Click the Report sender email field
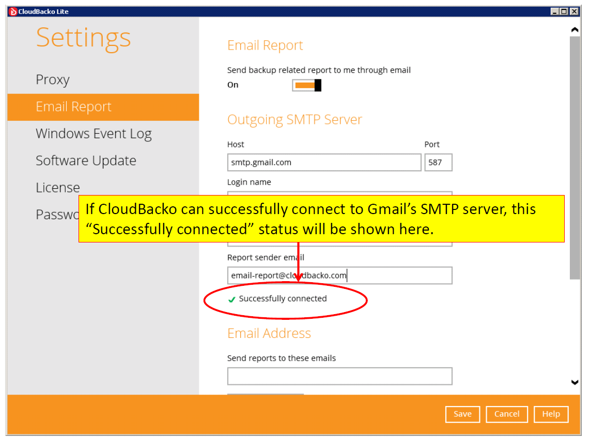This screenshot has height=439, width=590. (340, 275)
